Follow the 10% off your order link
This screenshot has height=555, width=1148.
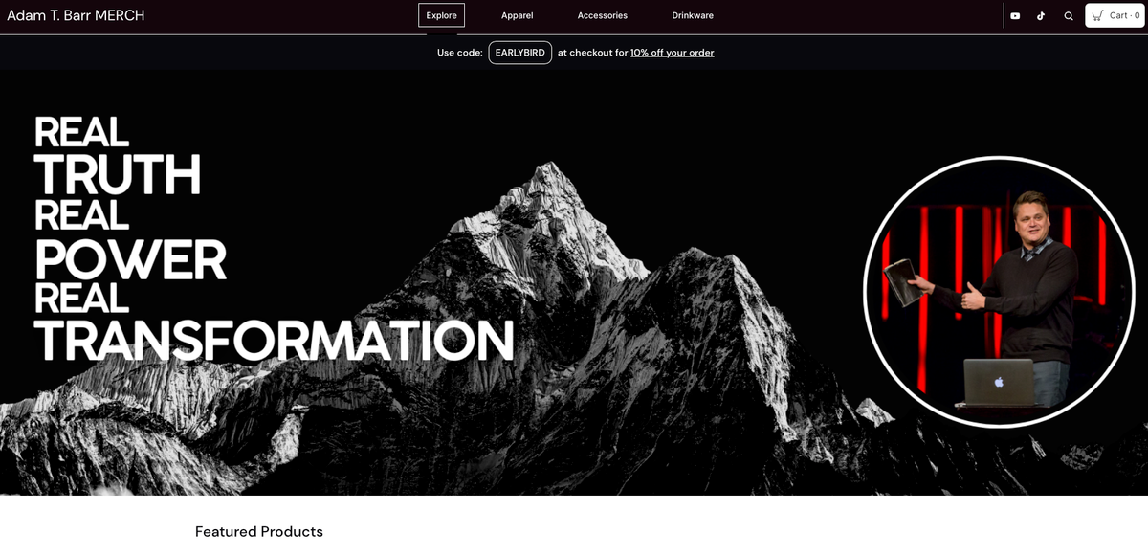click(x=672, y=53)
